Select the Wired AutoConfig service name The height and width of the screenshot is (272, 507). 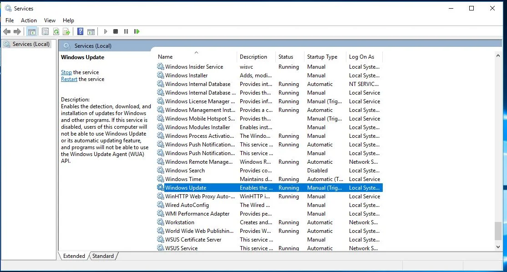(x=187, y=205)
